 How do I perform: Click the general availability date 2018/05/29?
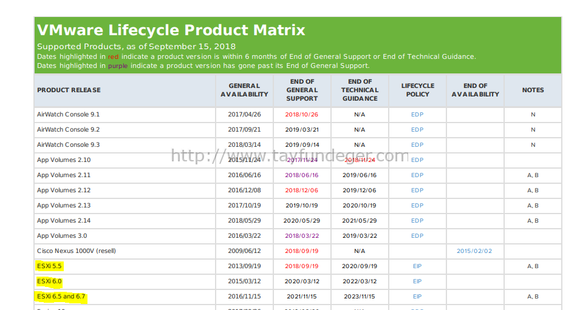244,221
